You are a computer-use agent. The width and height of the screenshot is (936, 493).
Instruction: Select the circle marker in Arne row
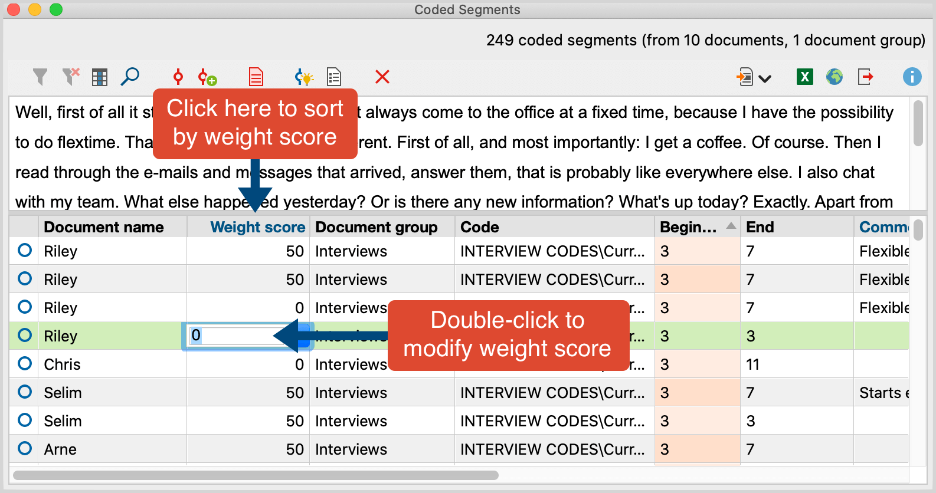(25, 449)
